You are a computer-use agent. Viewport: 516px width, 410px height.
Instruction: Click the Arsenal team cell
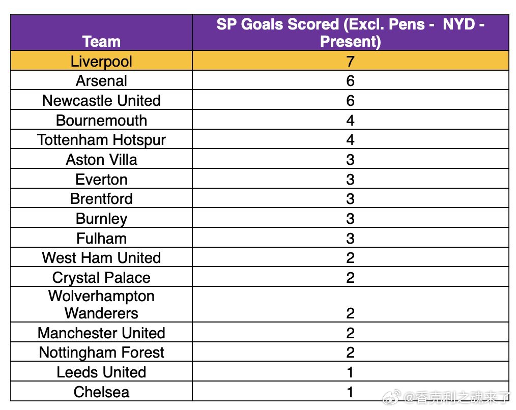pos(101,81)
